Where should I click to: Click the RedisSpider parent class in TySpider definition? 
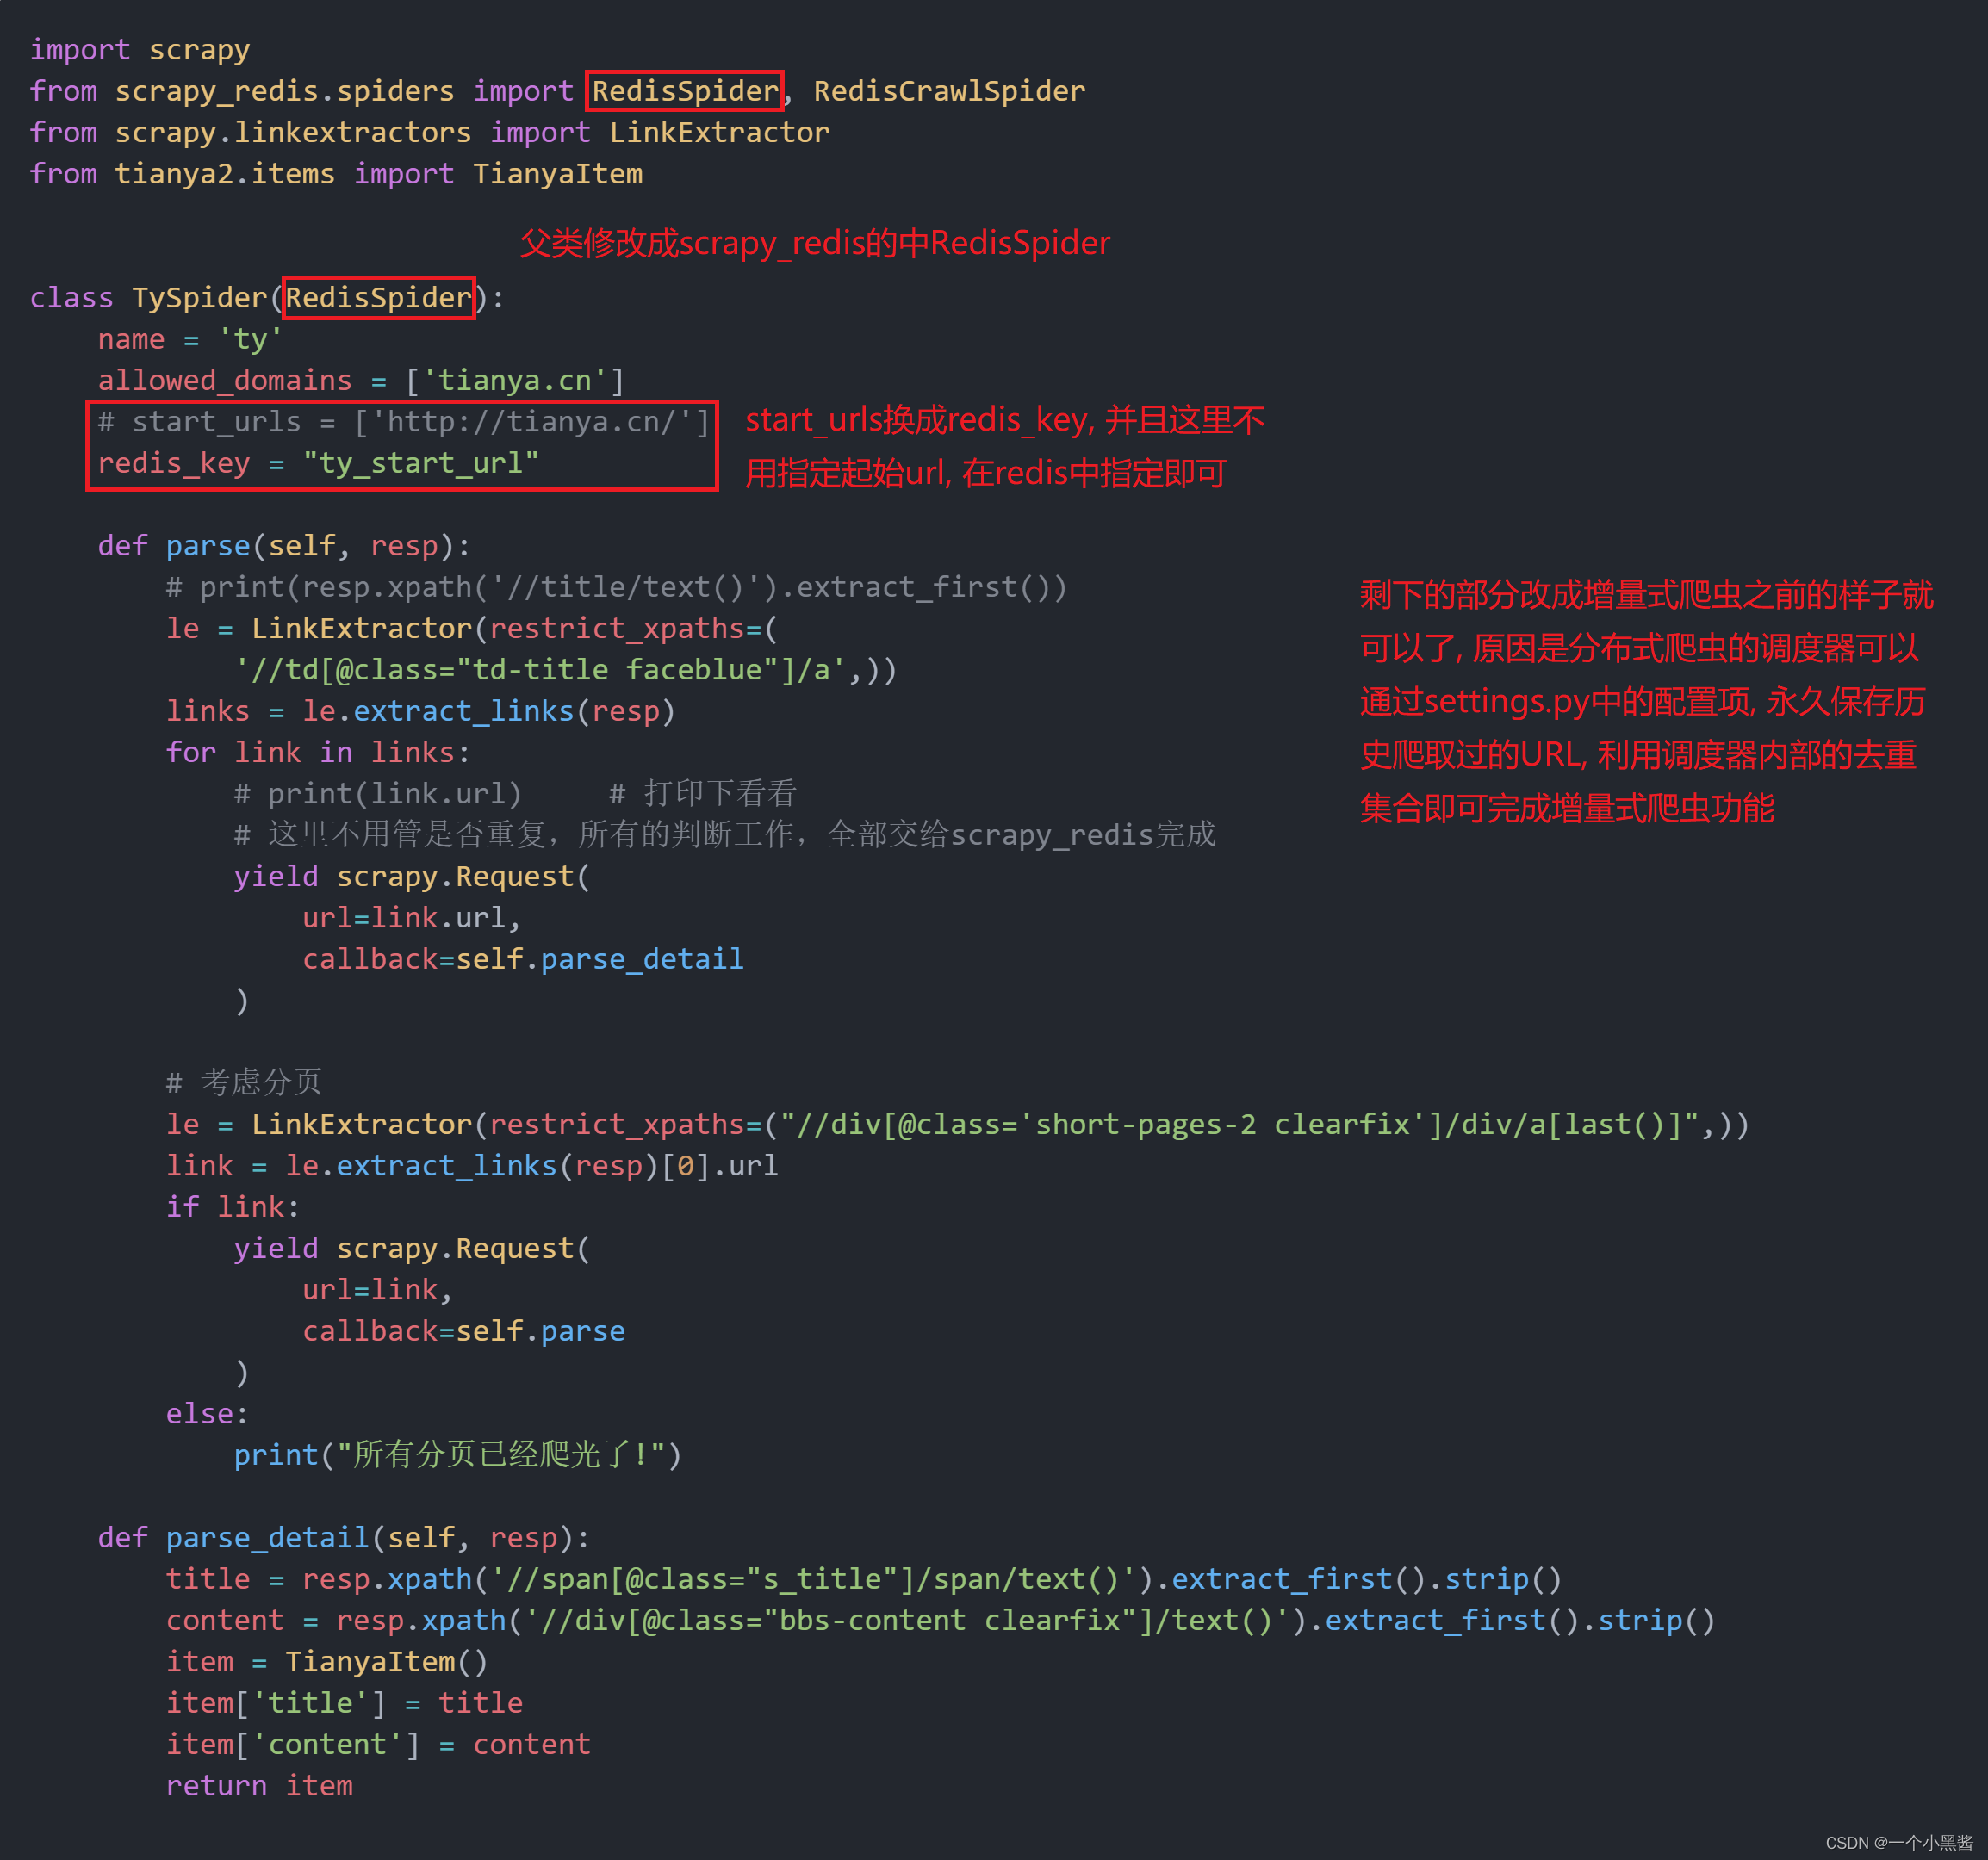coord(378,298)
